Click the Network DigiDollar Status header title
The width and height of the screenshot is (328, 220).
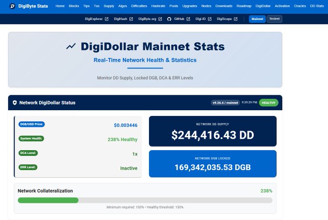(x=47, y=103)
